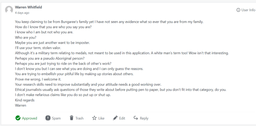Toggle the Approved status label
Viewport: 256px width, 126px height.
[29, 118]
